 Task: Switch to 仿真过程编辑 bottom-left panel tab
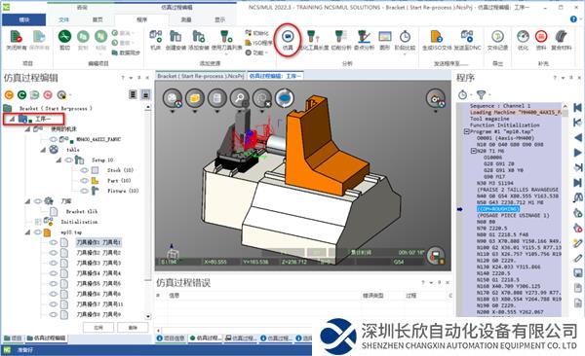46,338
